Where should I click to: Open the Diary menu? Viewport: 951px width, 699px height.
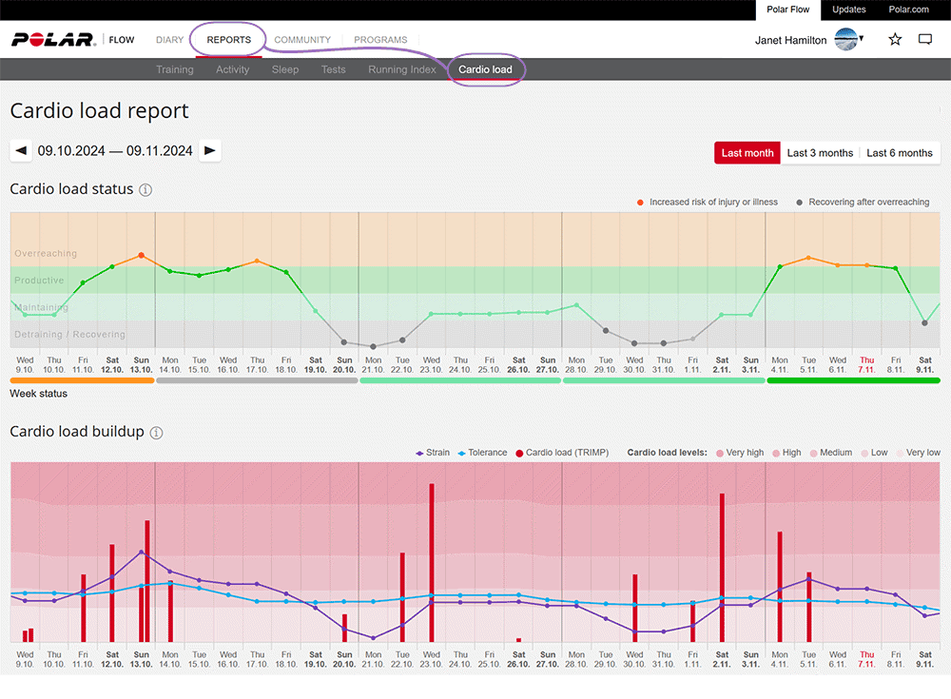(x=169, y=40)
